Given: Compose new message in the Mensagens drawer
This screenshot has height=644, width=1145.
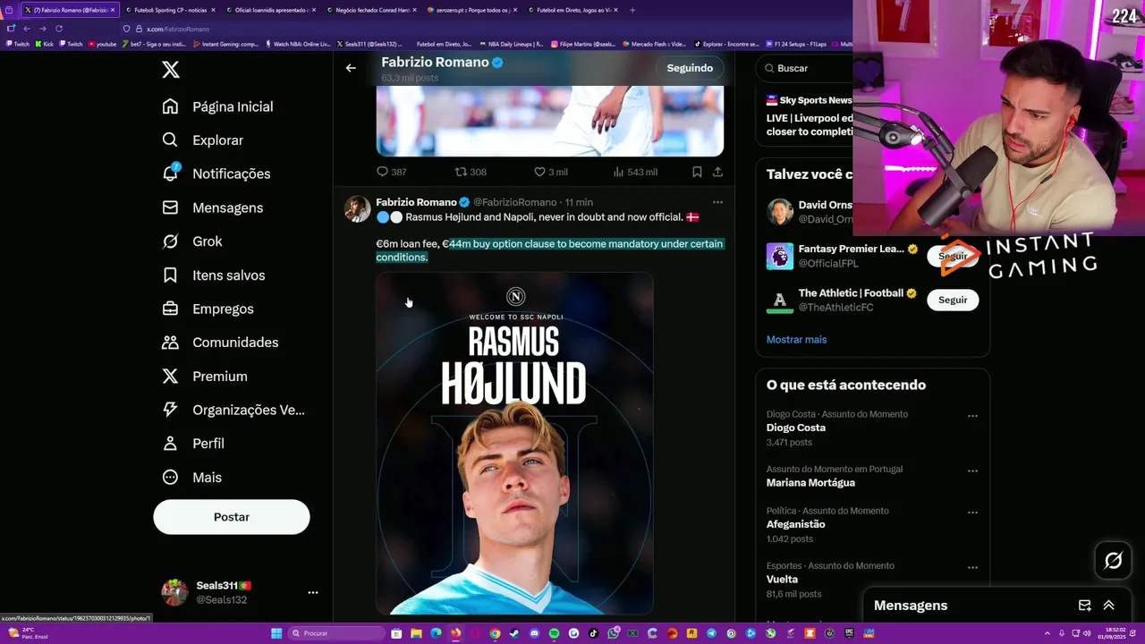Looking at the screenshot, I should pyautogui.click(x=1085, y=606).
